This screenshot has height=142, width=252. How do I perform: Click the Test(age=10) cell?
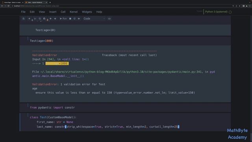click(x=125, y=30)
